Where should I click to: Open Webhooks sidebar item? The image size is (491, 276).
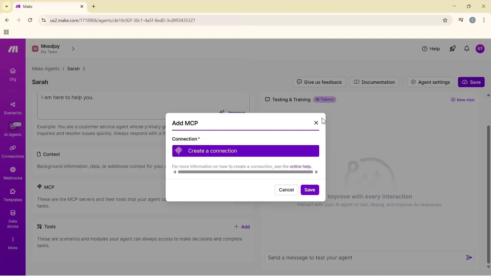pyautogui.click(x=13, y=173)
